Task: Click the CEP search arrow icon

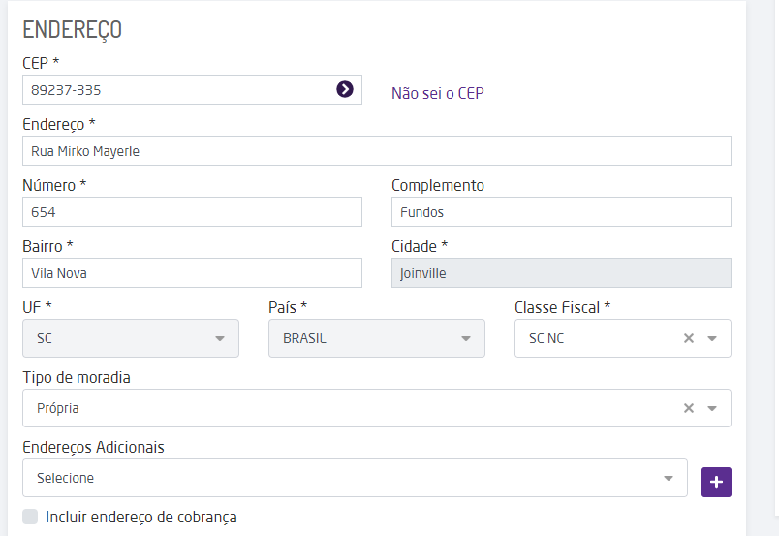Action: (345, 89)
